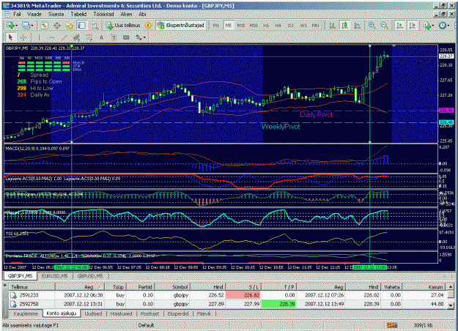This screenshot has height=331, width=458.
Task: Select the M5 timeframe button
Action: coord(229,26)
